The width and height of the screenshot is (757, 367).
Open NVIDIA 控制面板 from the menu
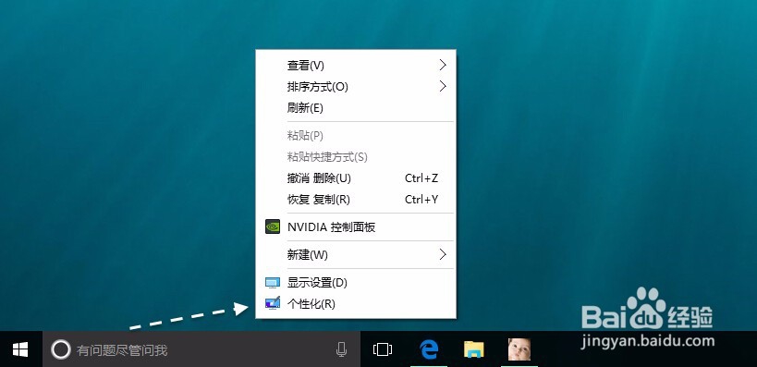[356, 227]
